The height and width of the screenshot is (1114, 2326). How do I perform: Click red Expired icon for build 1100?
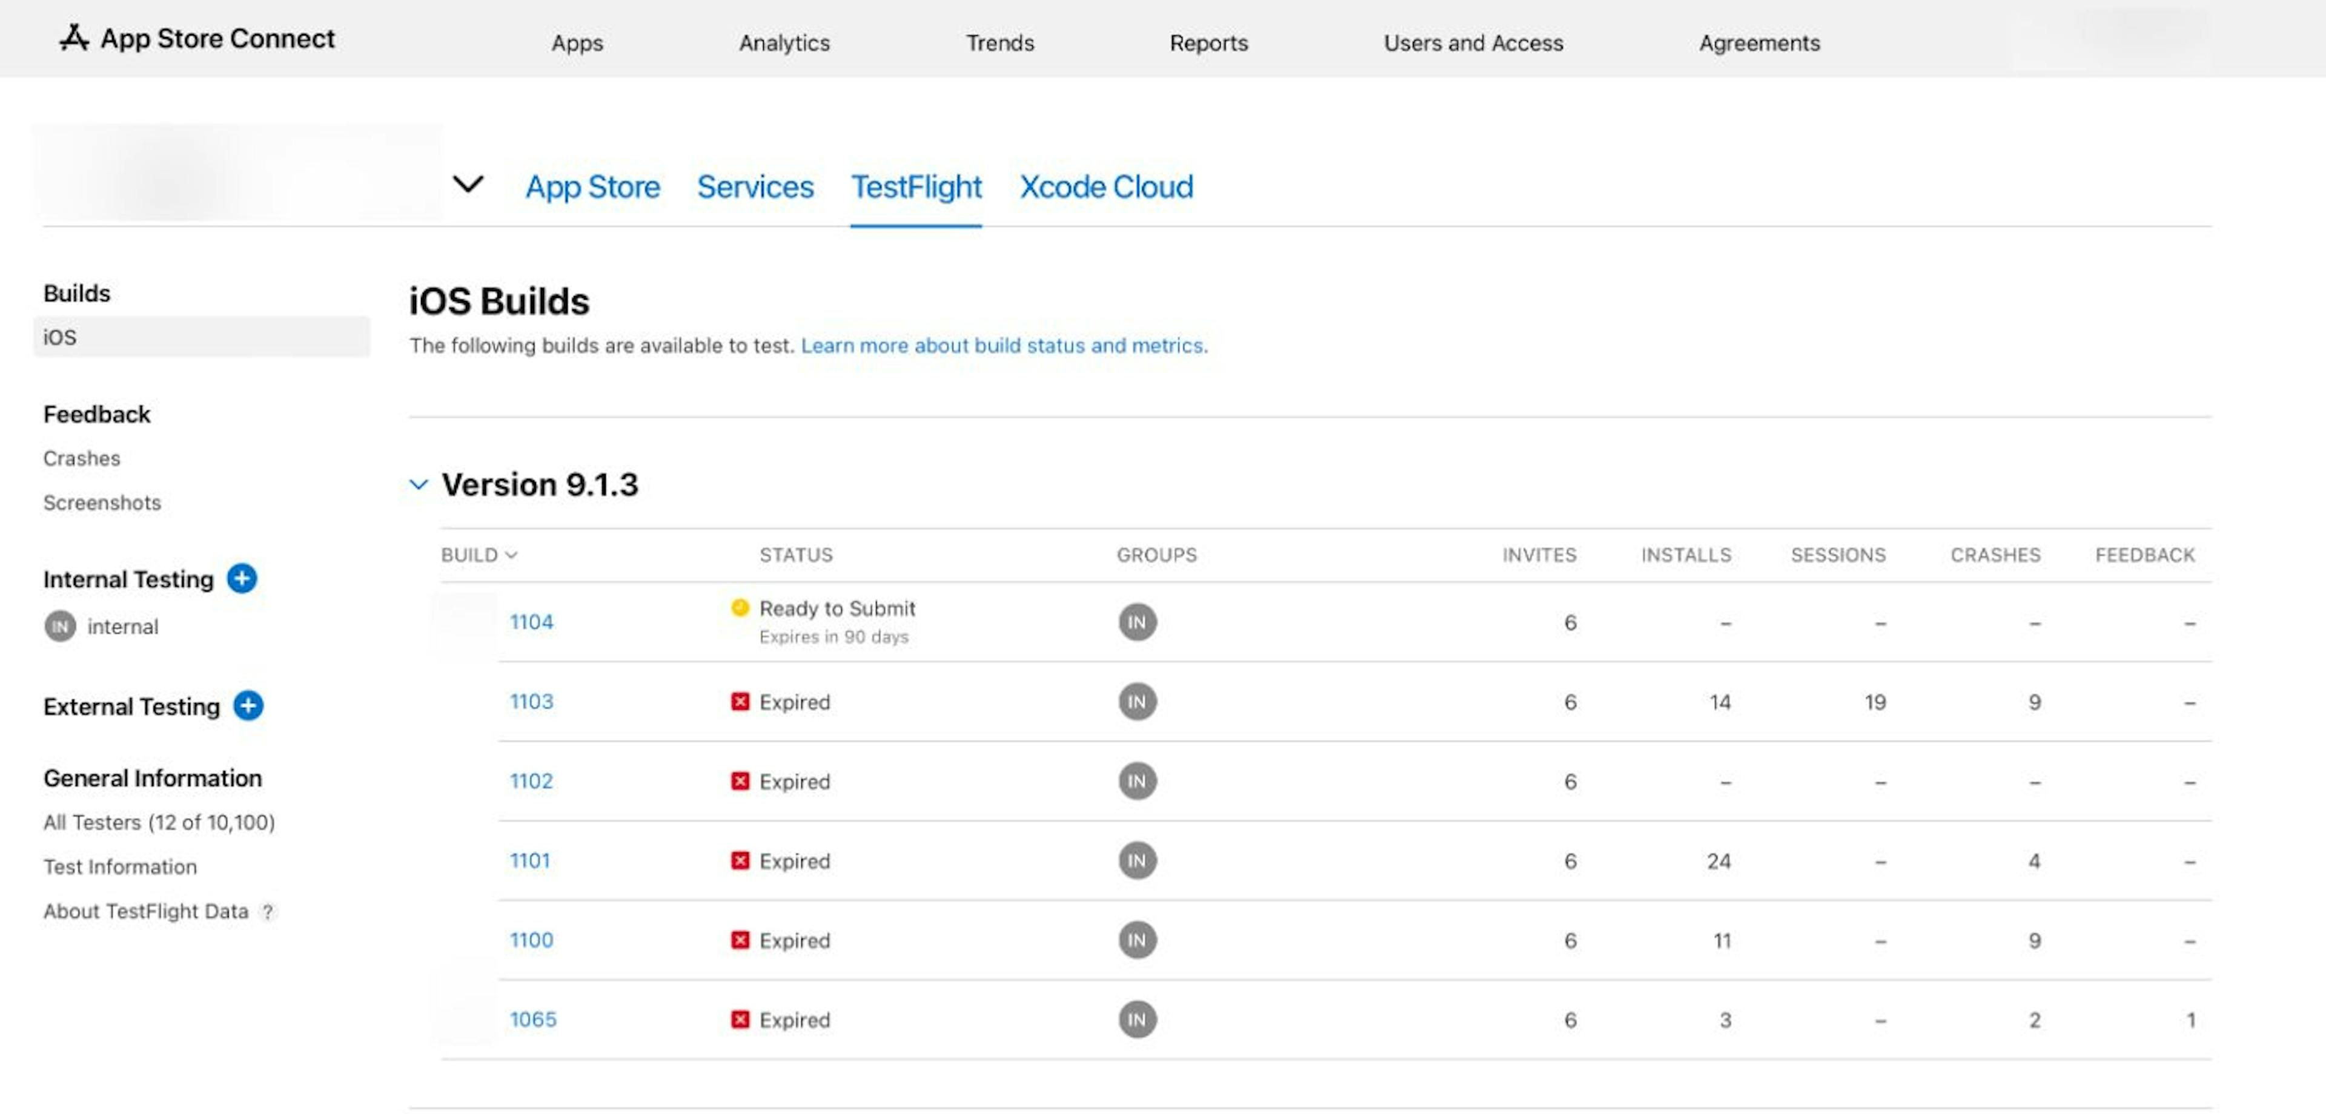pos(740,939)
